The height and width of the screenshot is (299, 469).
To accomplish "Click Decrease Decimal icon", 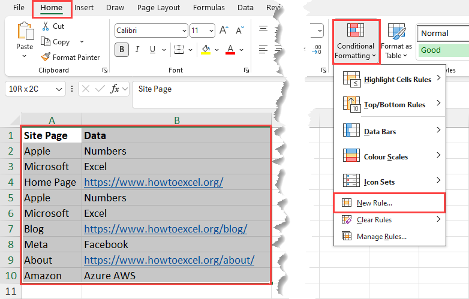I will coord(317,50).
